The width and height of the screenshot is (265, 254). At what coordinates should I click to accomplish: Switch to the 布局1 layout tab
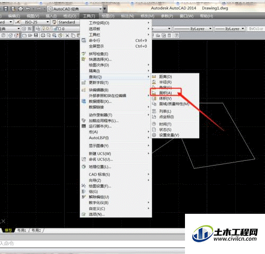[22, 230]
